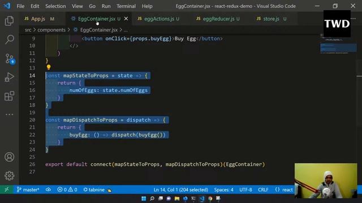362x203 pixels.
Task: Open Chrome on taskbar
Action: 210,198
